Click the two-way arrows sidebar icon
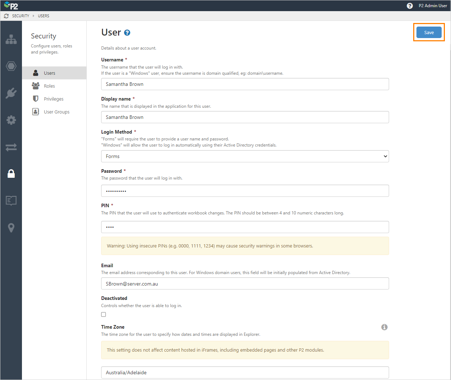Viewport: 451px width, 380px height. [x=11, y=147]
